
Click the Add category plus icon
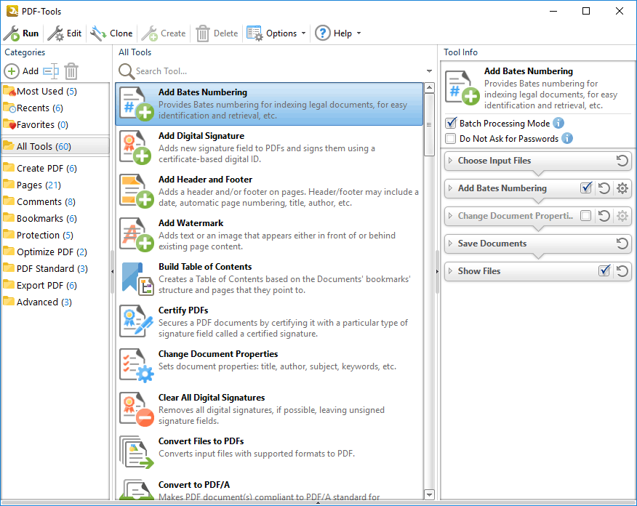(12, 71)
